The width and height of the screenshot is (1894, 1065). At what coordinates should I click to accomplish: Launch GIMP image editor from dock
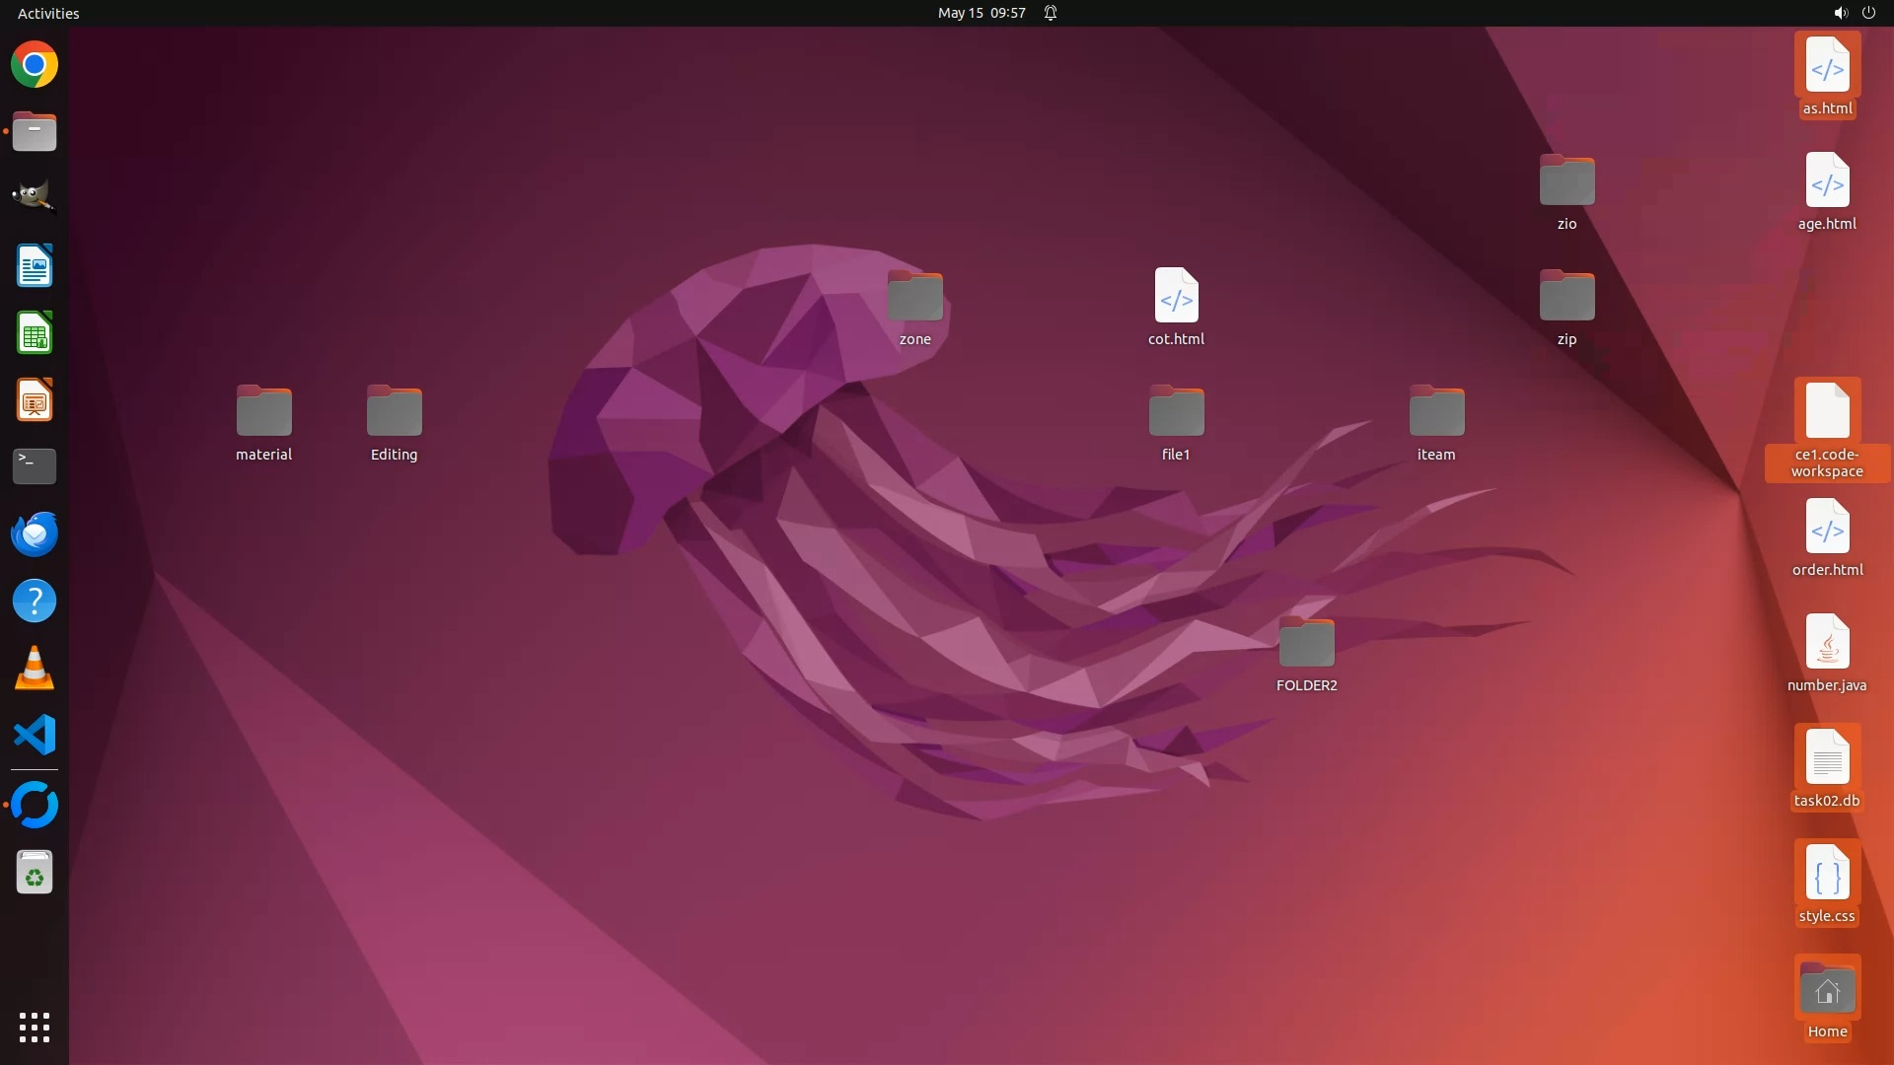point(35,196)
